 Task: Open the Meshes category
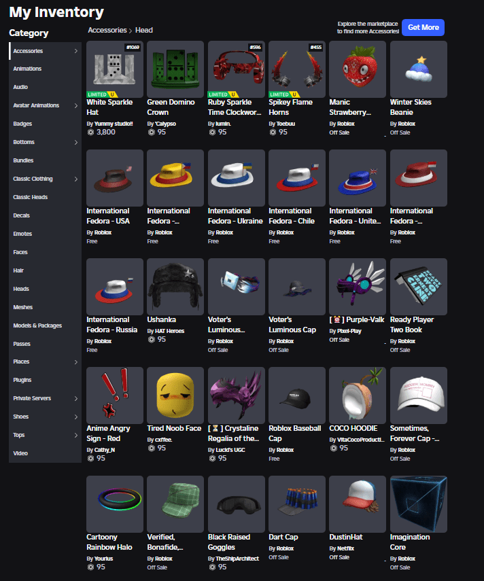pos(46,307)
